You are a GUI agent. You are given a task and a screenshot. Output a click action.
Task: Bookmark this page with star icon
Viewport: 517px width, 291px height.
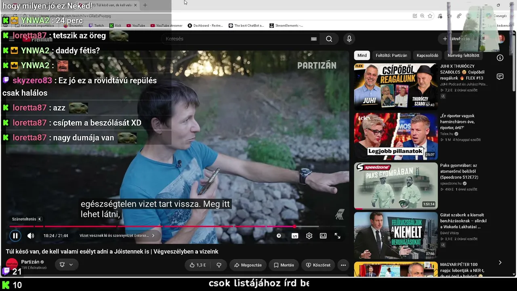[430, 16]
